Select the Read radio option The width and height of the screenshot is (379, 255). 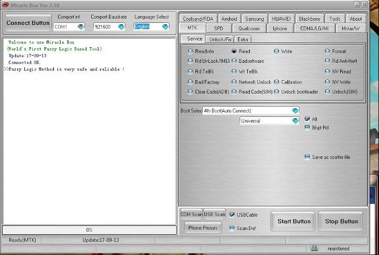coord(241,51)
